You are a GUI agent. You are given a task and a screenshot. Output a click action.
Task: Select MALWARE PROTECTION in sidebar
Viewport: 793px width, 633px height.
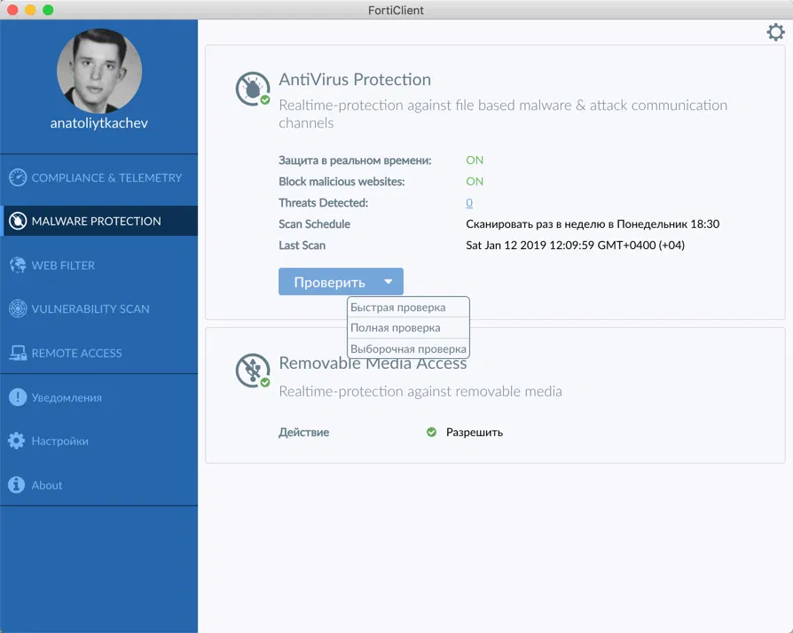tap(99, 221)
